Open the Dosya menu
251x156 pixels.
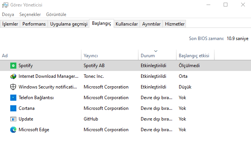pos(8,14)
